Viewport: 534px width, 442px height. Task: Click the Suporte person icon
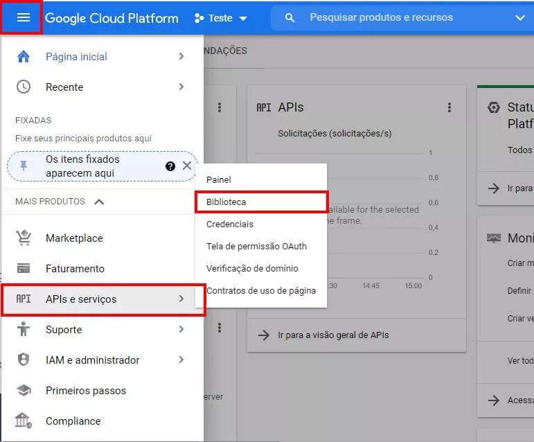(24, 329)
